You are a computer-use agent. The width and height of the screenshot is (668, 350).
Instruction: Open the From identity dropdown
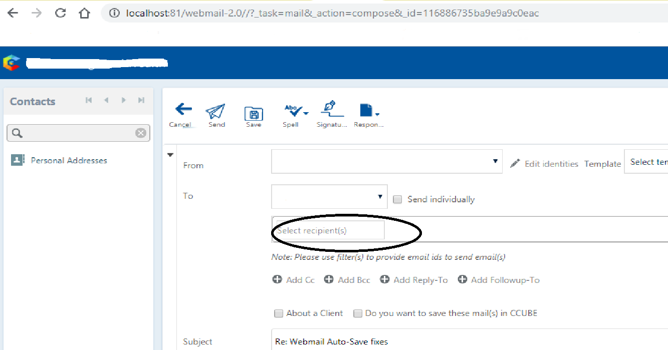[x=495, y=161]
